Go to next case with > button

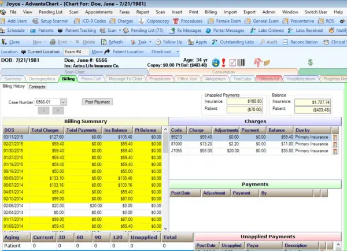[x=58, y=110]
